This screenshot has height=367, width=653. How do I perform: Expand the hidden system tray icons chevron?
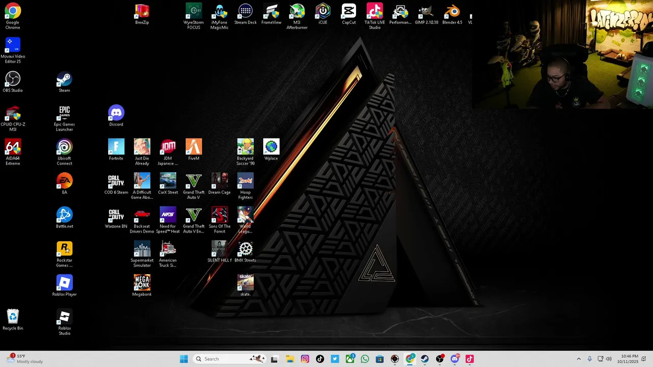pyautogui.click(x=579, y=359)
